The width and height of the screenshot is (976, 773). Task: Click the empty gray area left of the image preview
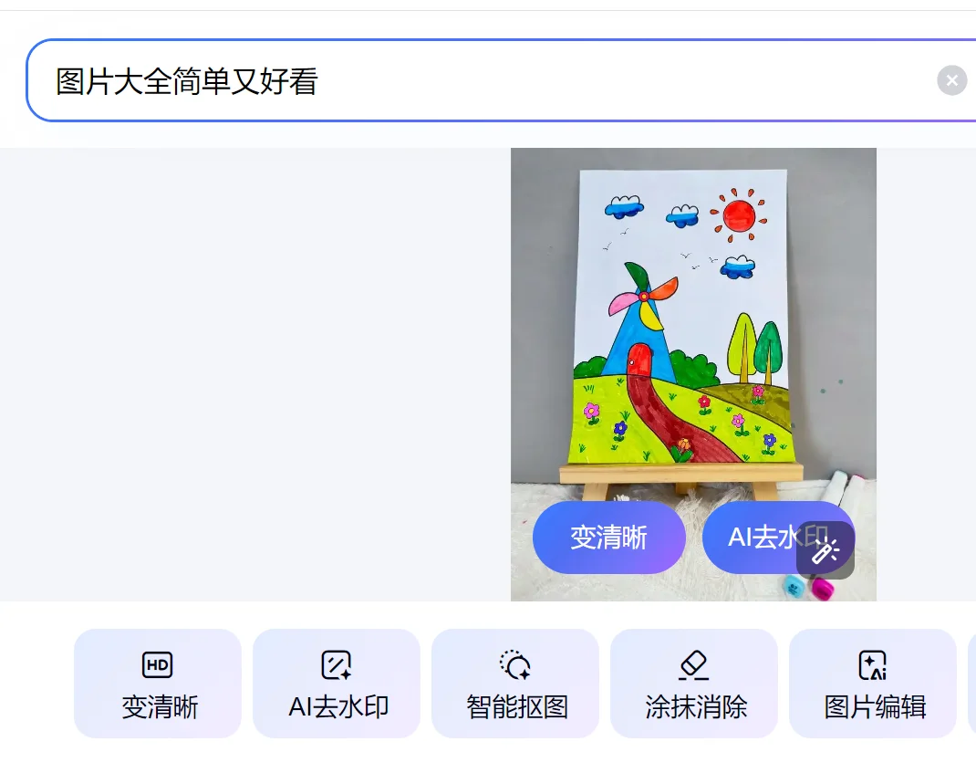[255, 374]
